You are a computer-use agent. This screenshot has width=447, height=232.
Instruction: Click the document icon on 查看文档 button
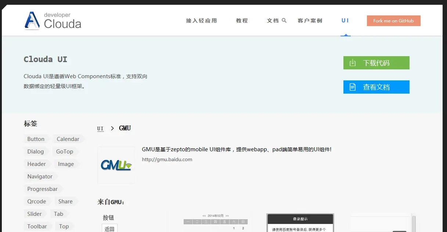[x=353, y=87]
